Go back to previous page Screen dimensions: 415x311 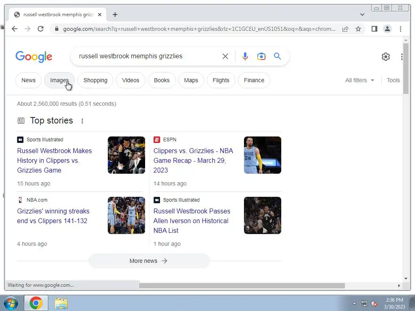(15, 29)
